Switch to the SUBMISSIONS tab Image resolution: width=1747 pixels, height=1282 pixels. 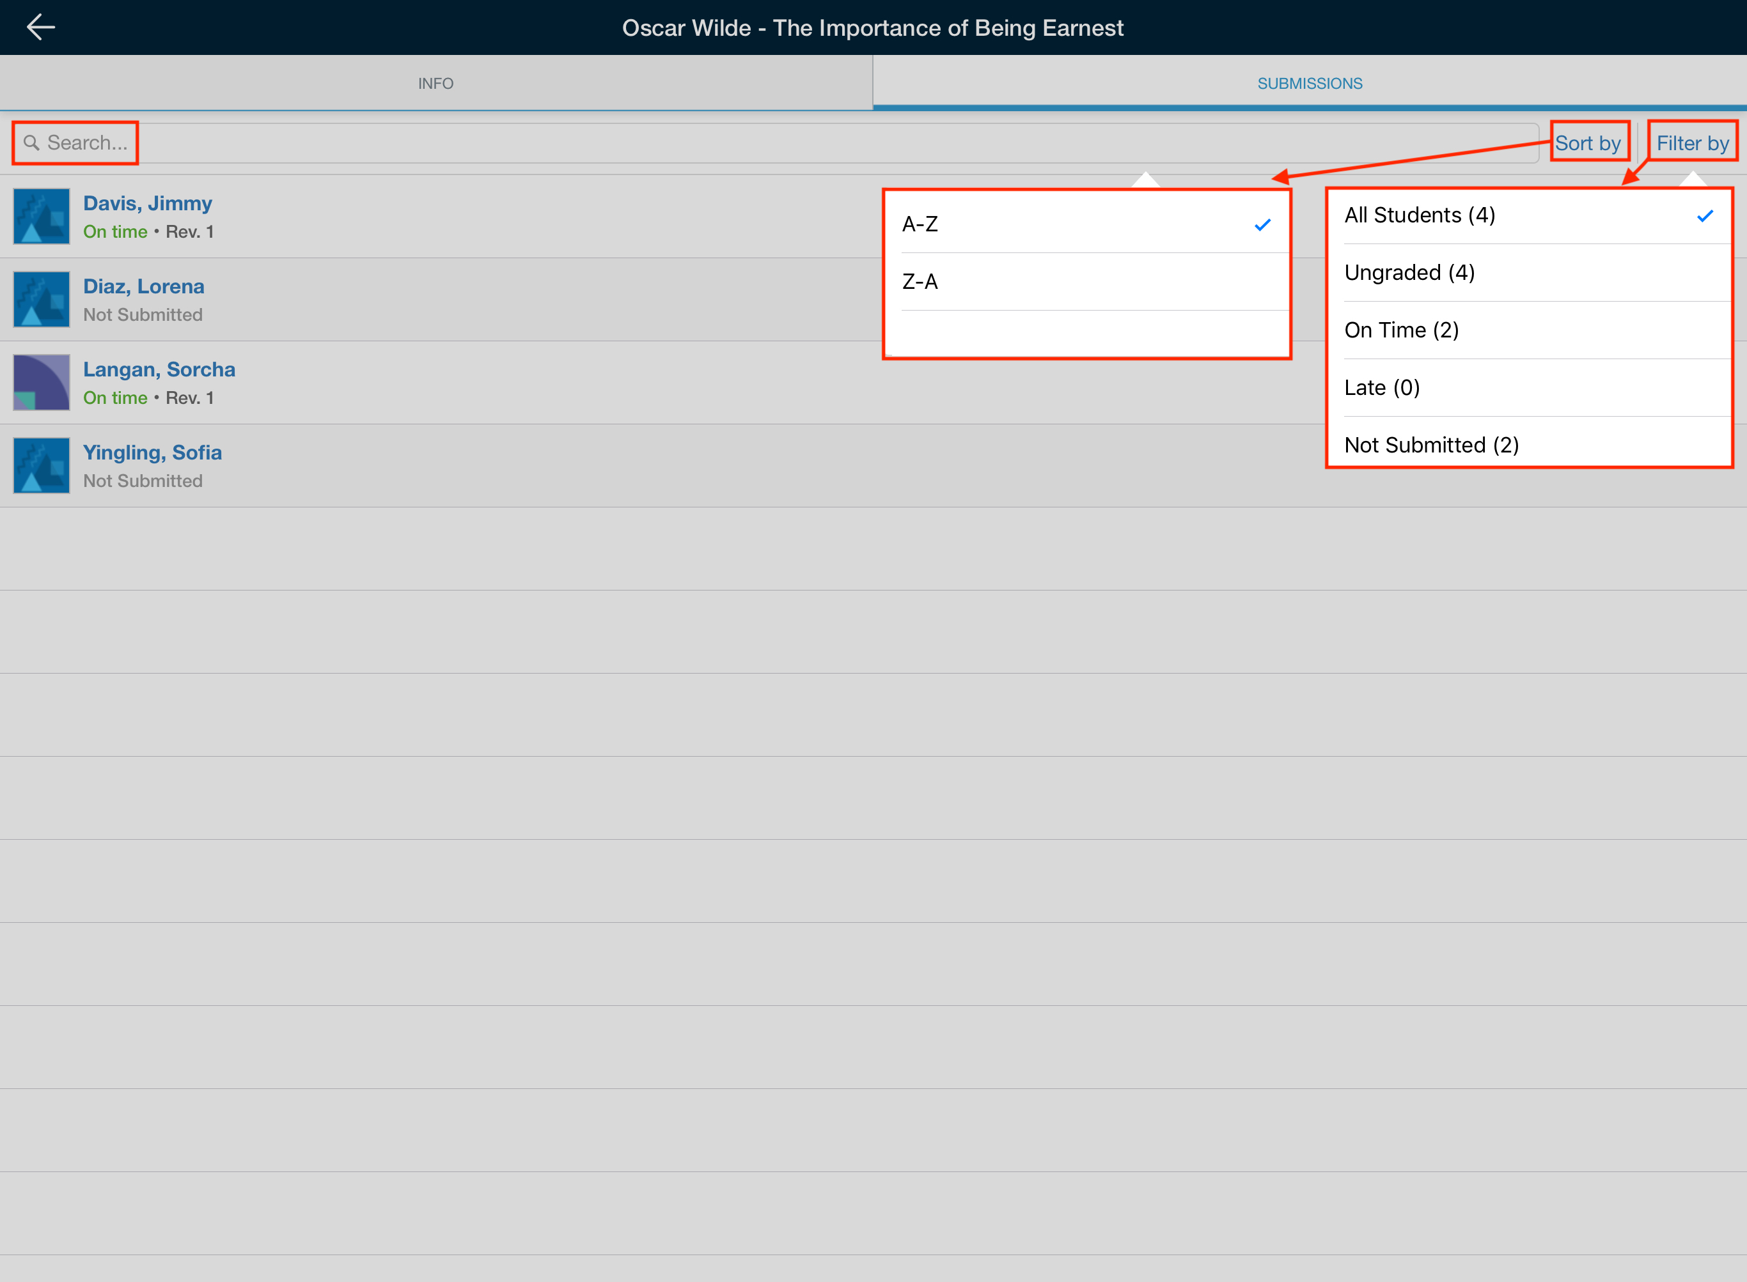1310,83
